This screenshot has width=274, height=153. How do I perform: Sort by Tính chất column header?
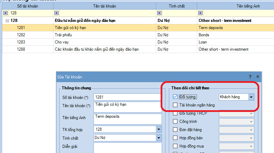pyautogui.click(x=176, y=6)
